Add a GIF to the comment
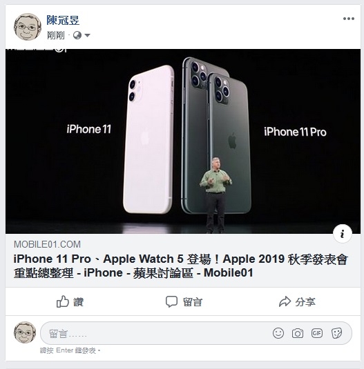This screenshot has width=364, height=369. (316, 333)
